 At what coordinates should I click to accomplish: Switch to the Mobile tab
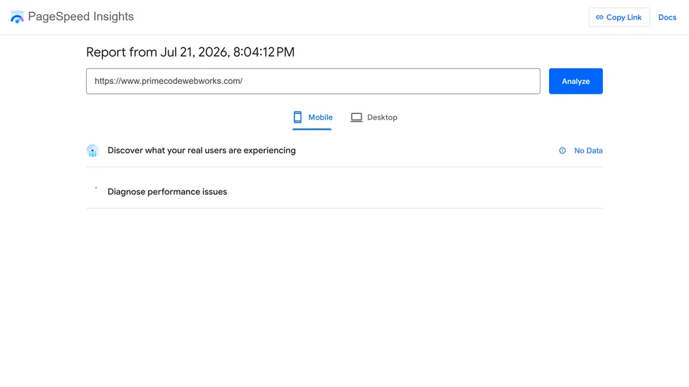(312, 117)
